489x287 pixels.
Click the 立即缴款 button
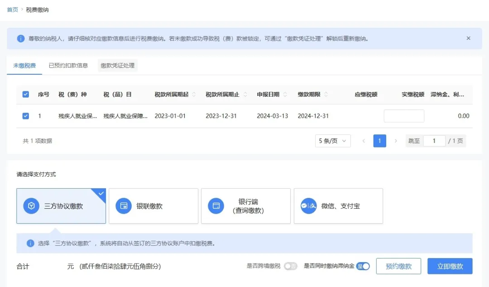click(450, 266)
